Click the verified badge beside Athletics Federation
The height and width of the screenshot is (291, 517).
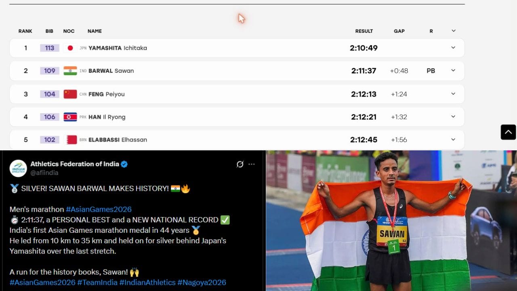tap(124, 164)
